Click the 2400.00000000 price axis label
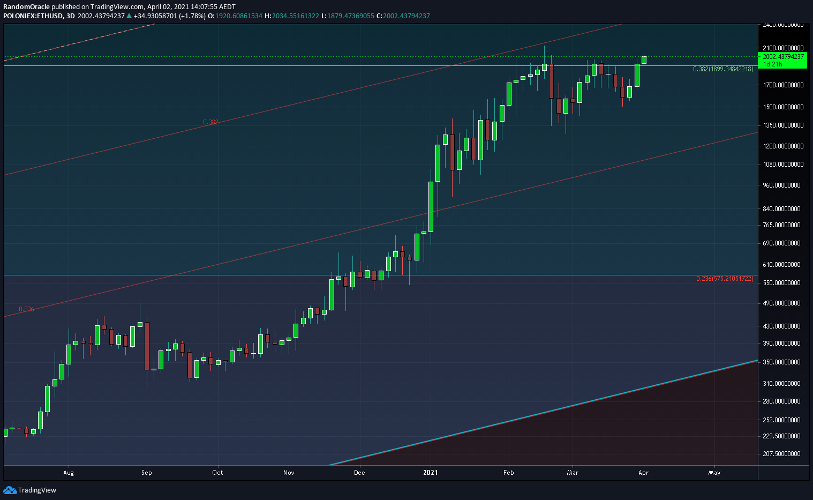 point(783,25)
